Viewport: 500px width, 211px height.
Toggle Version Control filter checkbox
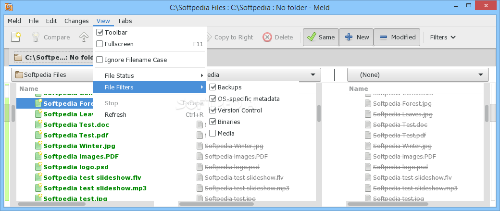click(212, 110)
